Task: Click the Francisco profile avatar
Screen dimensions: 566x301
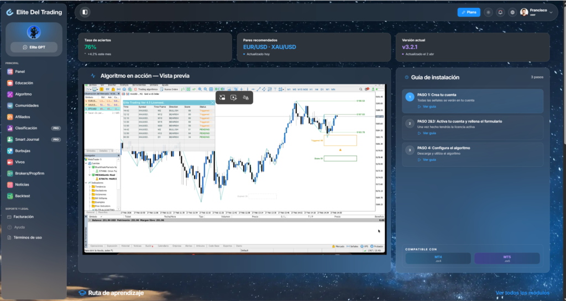Action: click(524, 12)
